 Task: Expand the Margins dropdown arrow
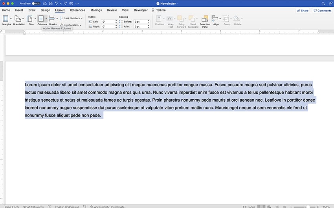(11, 19)
